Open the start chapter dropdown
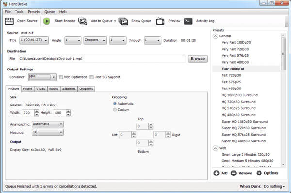 pyautogui.click(x=117, y=40)
